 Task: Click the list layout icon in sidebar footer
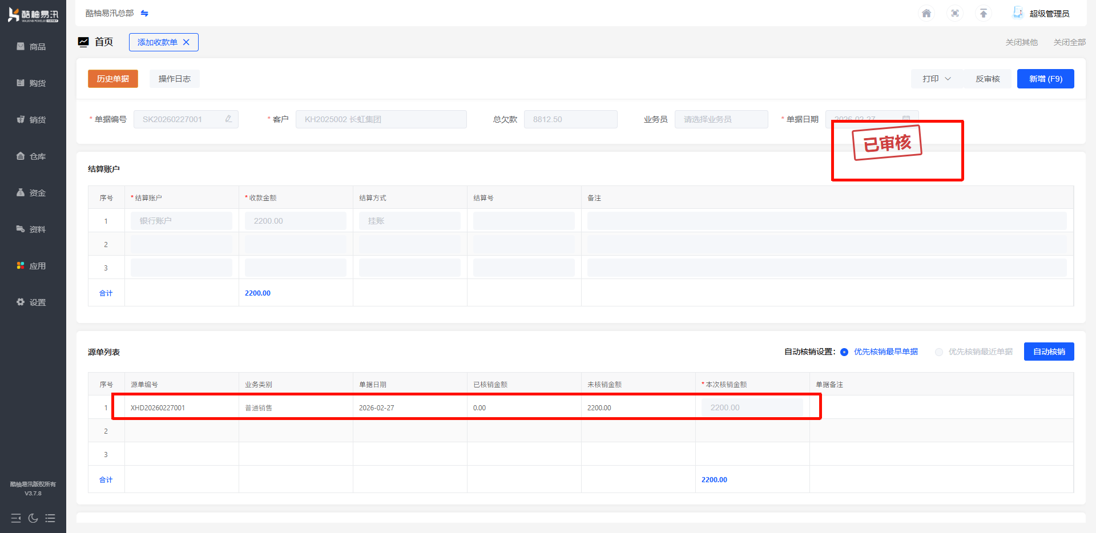50,518
